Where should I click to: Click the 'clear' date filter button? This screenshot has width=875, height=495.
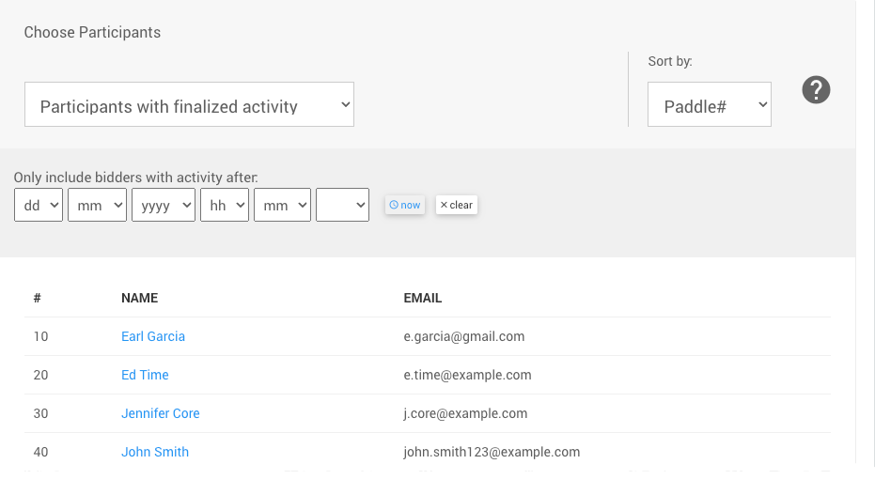pyautogui.click(x=457, y=205)
